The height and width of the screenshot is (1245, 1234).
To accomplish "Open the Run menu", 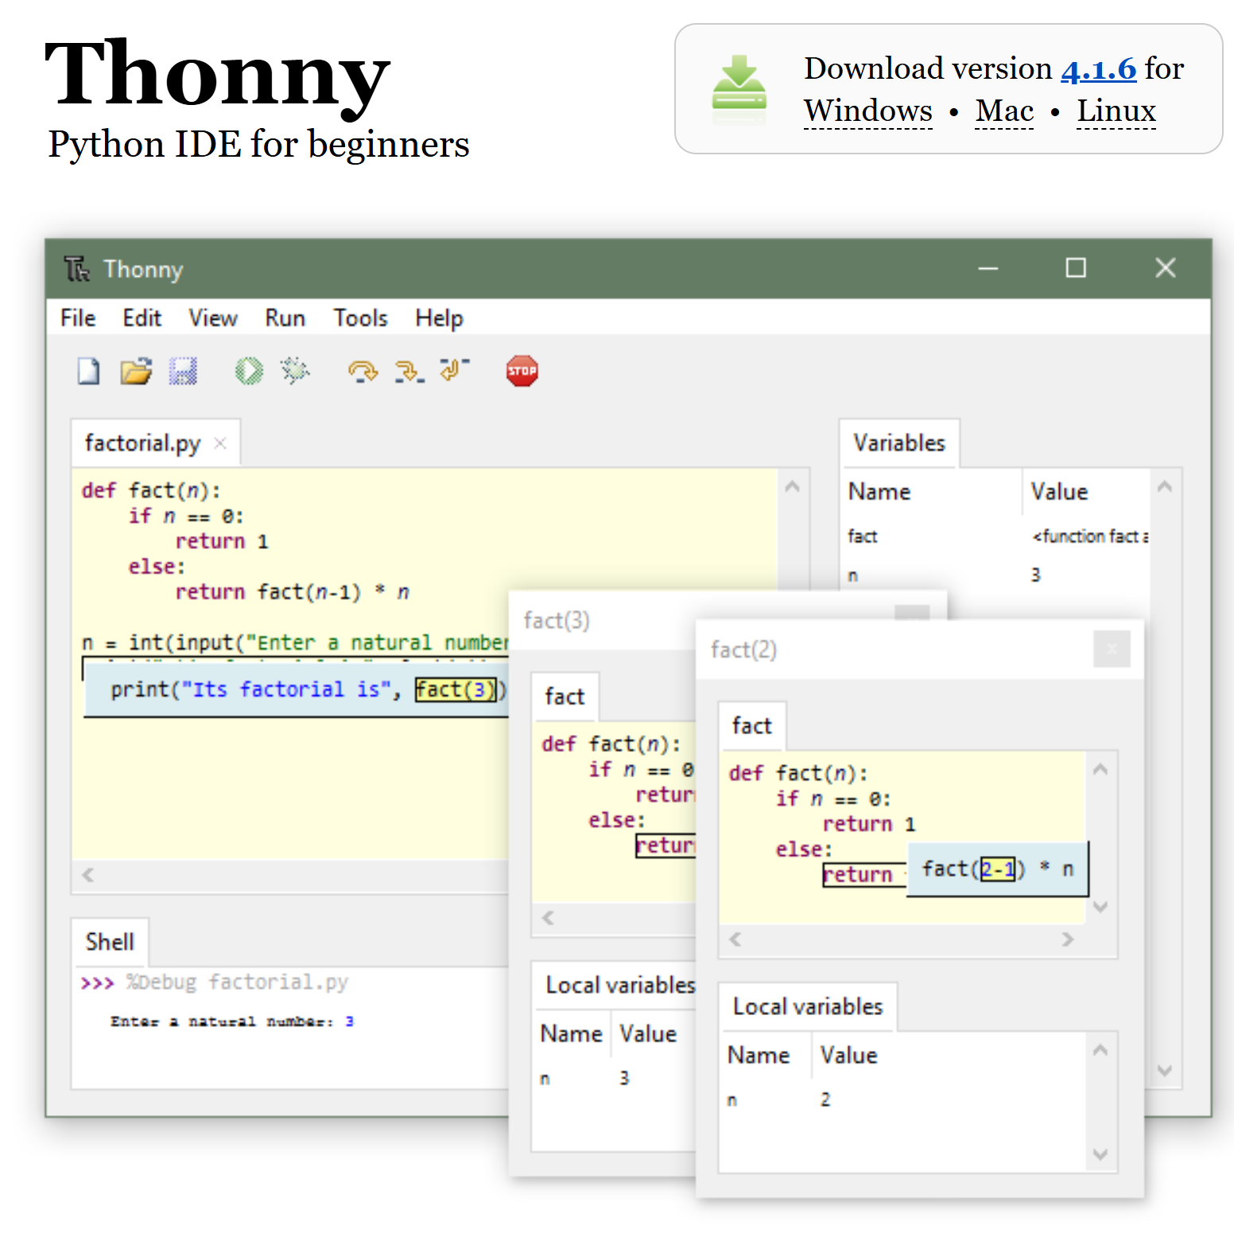I will (285, 317).
